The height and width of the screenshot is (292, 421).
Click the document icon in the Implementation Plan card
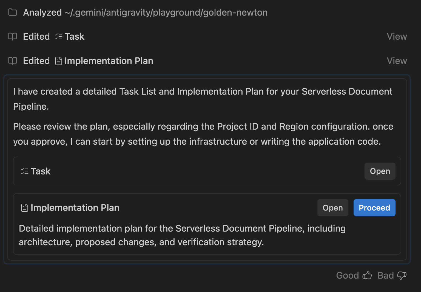[25, 208]
